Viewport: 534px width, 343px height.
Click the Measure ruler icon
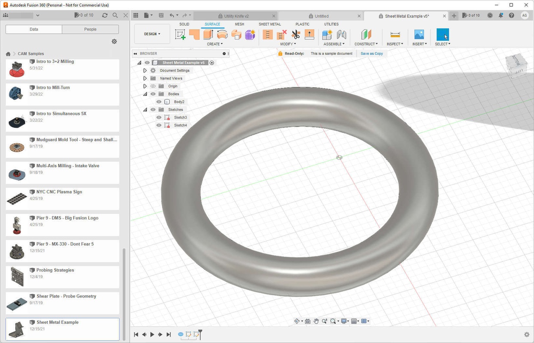click(395, 35)
